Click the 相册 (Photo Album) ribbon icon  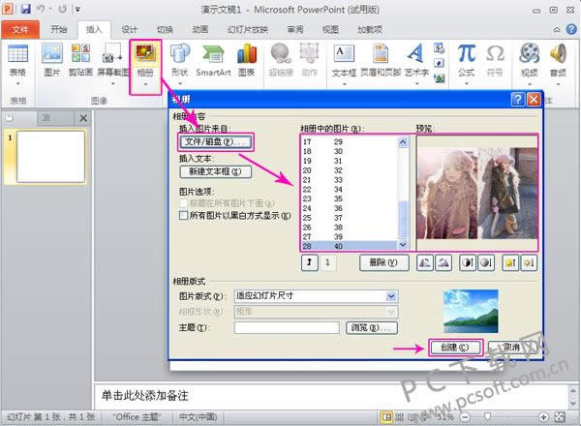pyautogui.click(x=144, y=58)
